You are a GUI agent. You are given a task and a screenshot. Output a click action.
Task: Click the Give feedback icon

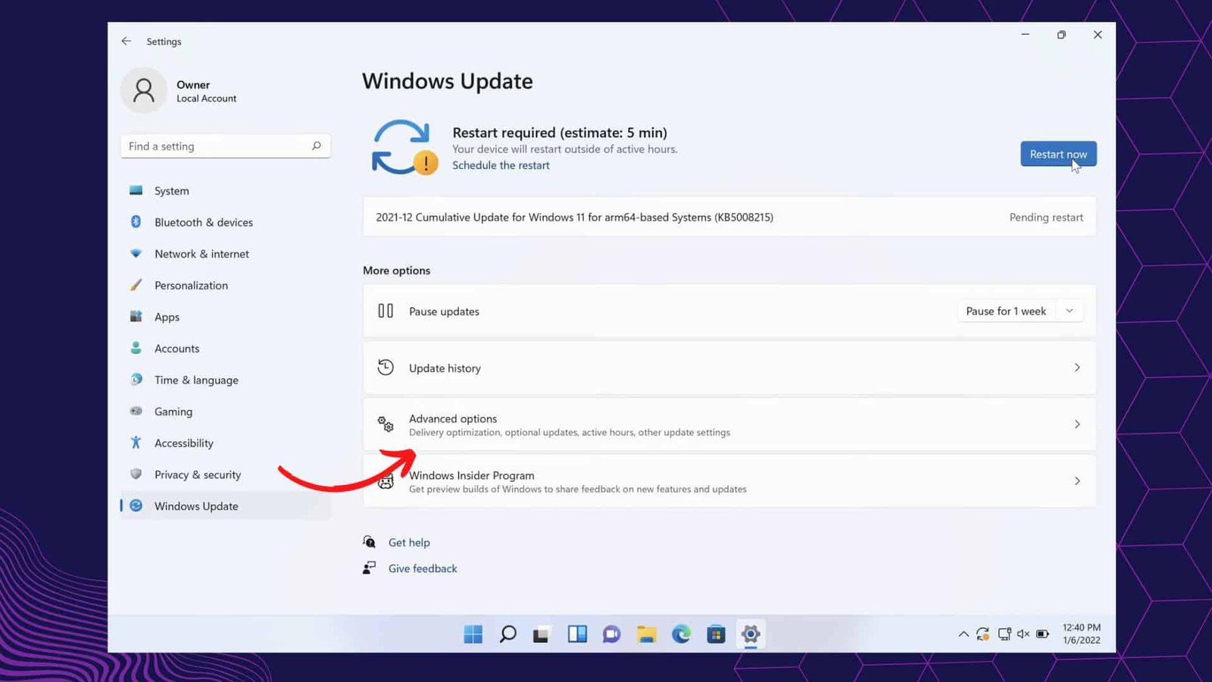tap(369, 568)
